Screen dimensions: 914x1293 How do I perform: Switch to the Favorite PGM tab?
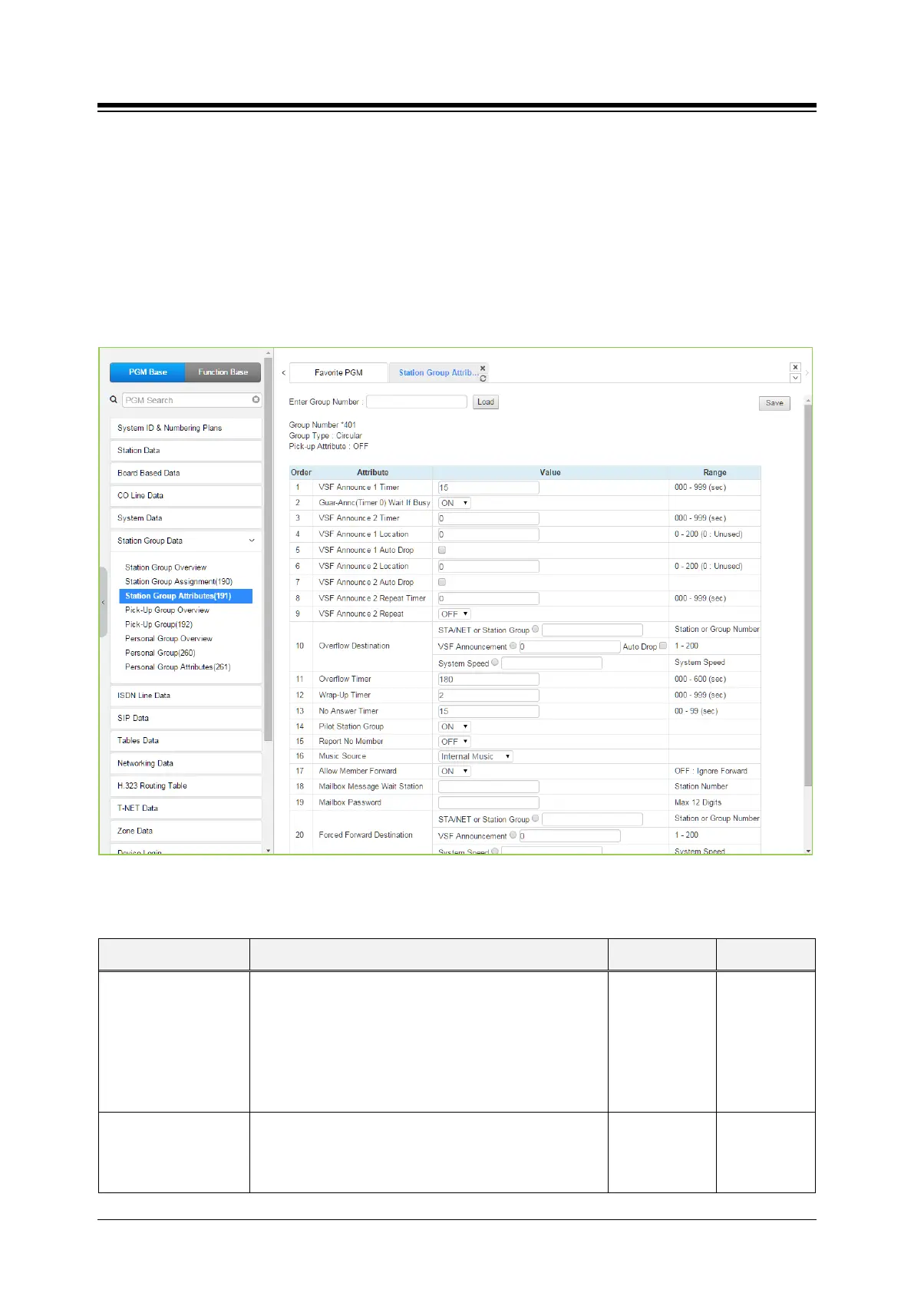tap(338, 372)
